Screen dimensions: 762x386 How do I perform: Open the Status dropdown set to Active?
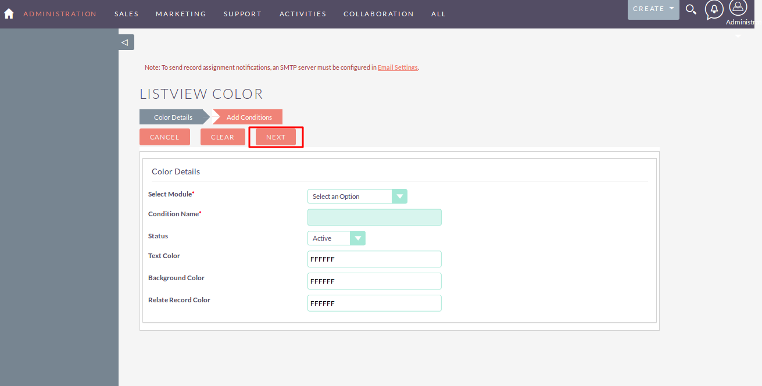pos(337,238)
